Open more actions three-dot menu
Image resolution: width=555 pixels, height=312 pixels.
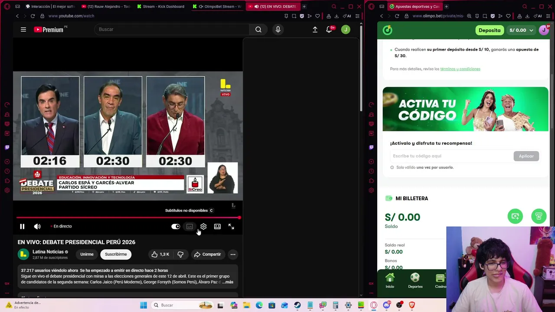point(233,254)
